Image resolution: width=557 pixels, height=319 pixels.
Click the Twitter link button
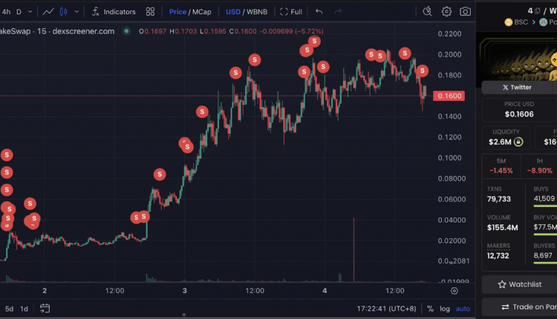coord(517,87)
